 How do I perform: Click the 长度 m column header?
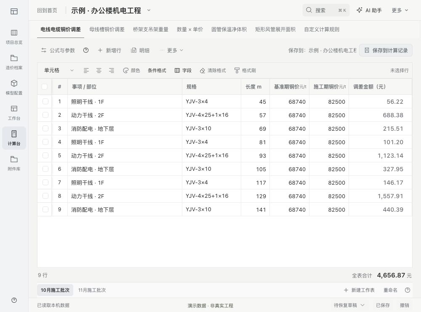click(256, 86)
